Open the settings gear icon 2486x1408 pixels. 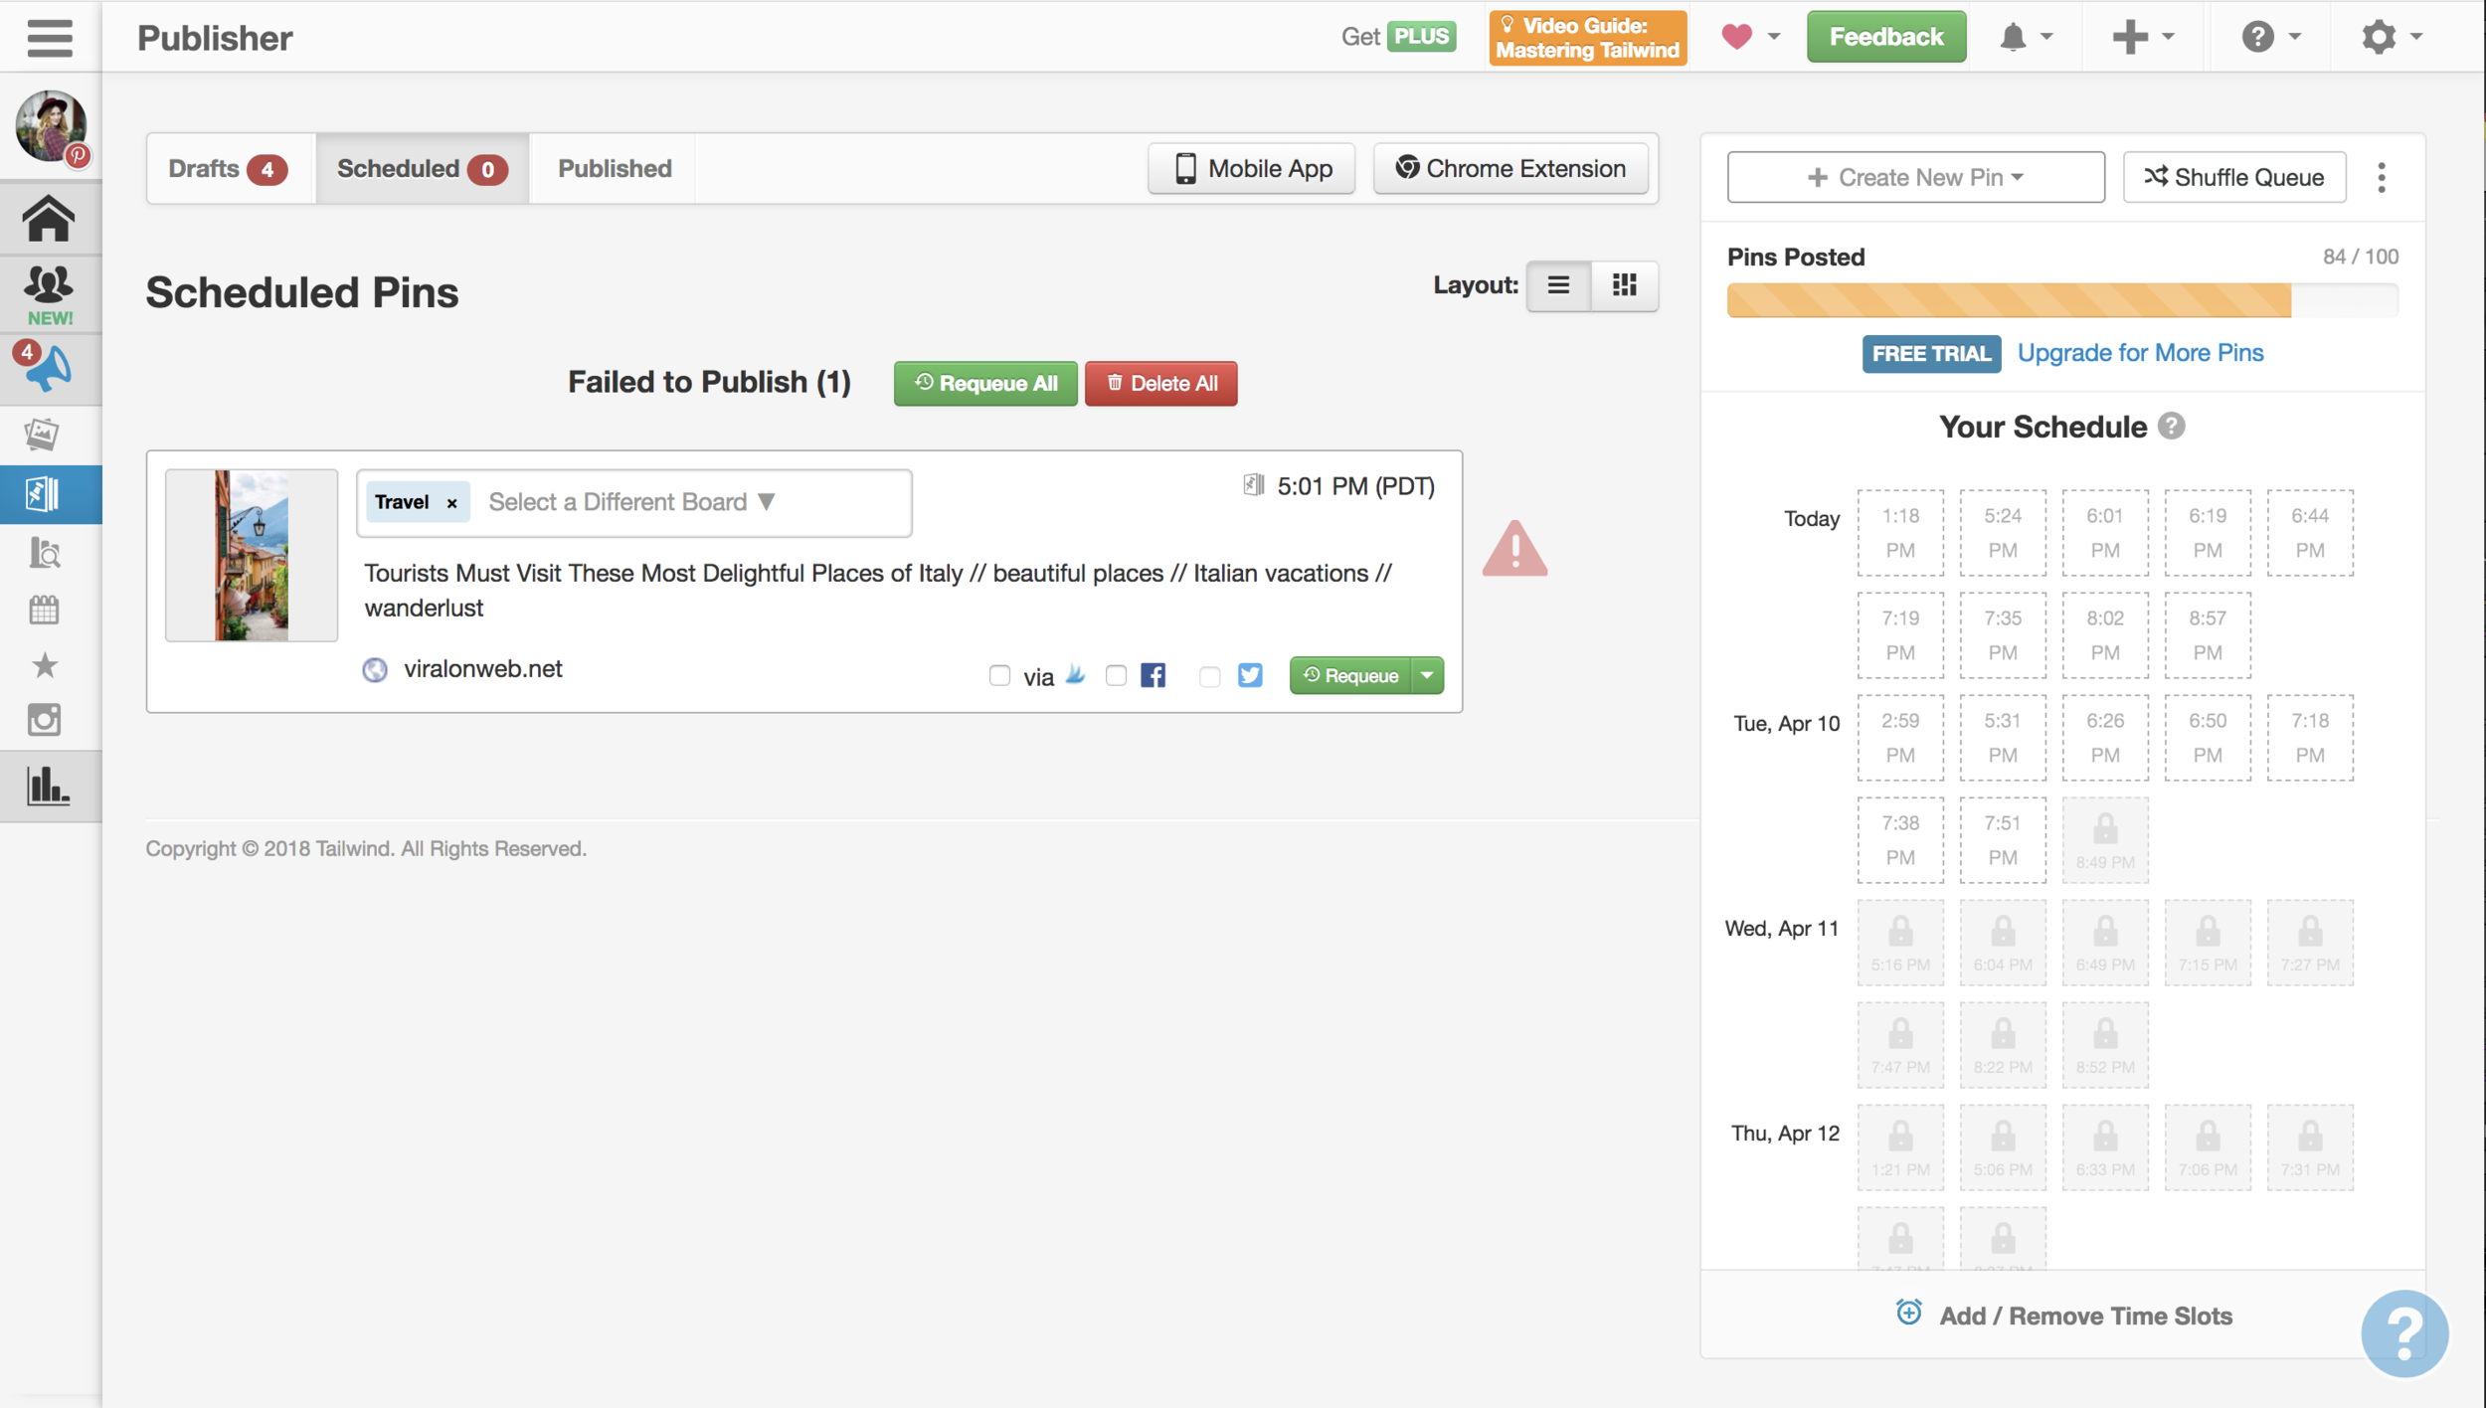[2379, 37]
